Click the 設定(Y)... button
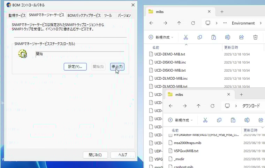The height and width of the screenshot is (168, 265). tap(75, 67)
